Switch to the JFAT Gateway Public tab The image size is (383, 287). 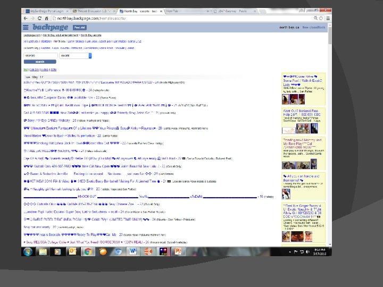pyautogui.click(x=234, y=11)
